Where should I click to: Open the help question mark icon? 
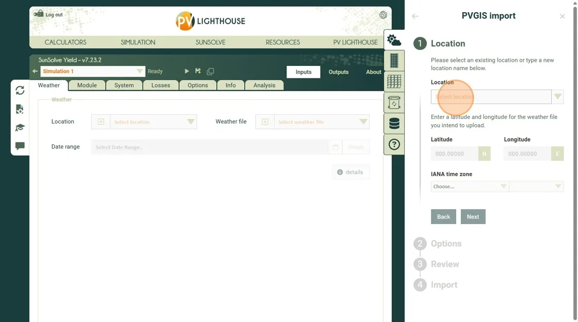[394, 144]
